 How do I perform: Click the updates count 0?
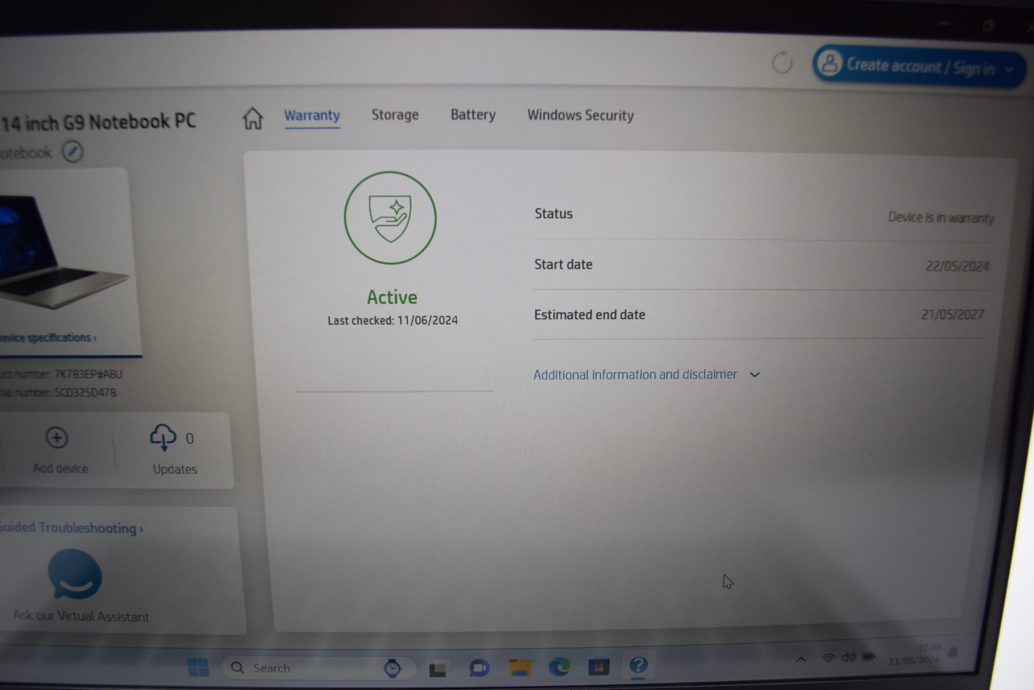coord(189,438)
